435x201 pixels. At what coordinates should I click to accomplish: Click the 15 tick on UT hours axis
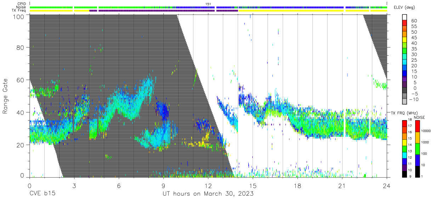(253, 186)
